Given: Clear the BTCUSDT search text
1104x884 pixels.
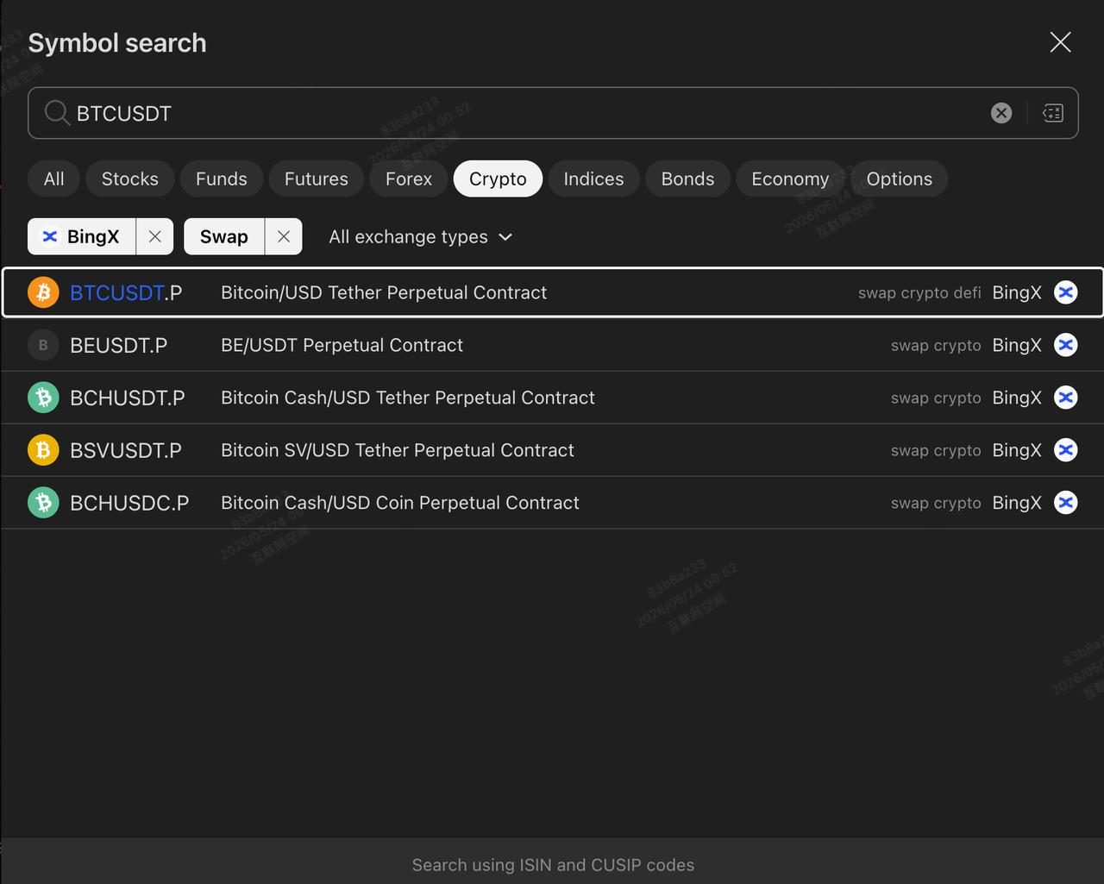Looking at the screenshot, I should pyautogui.click(x=1001, y=113).
